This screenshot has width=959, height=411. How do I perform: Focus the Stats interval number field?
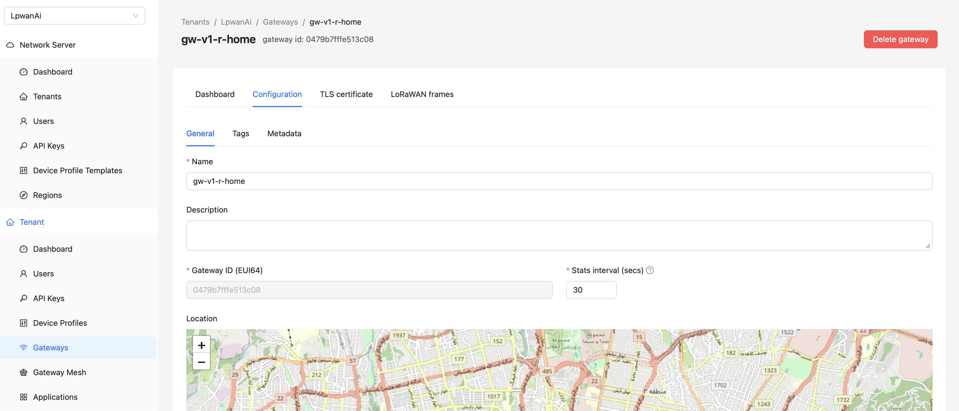point(591,290)
